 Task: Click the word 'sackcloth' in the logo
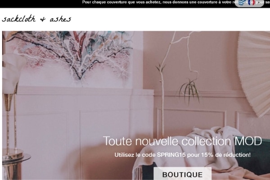coord(19,18)
